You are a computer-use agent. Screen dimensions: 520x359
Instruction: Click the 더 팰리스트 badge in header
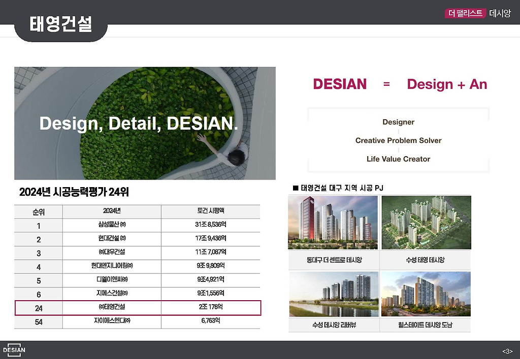[x=465, y=13]
